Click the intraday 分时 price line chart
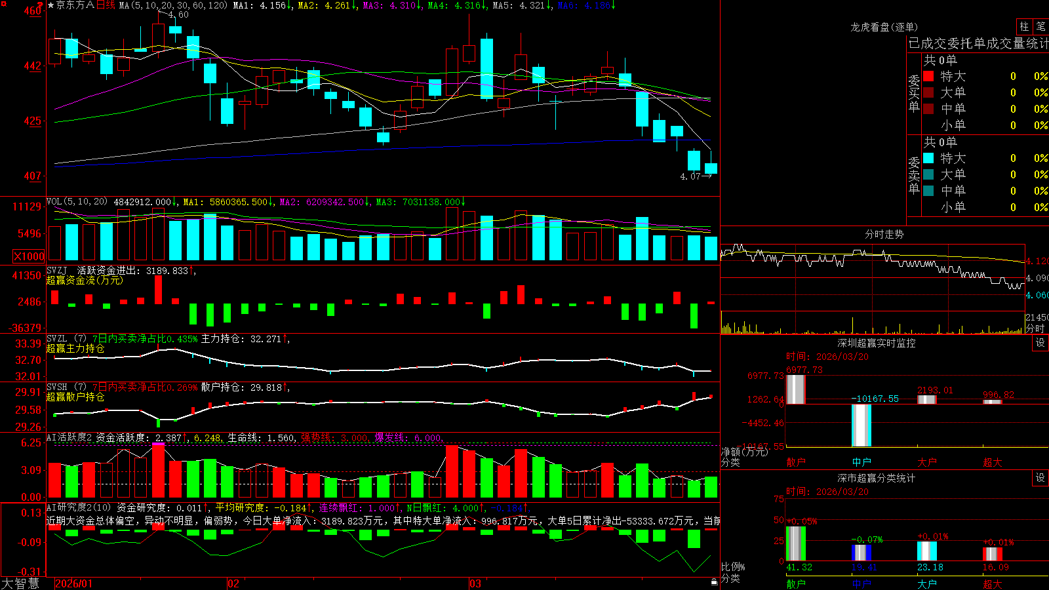Viewport: 1049px width, 590px height. [x=873, y=268]
